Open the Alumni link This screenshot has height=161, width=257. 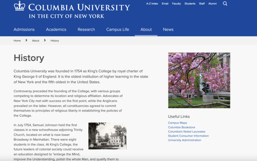click(x=212, y=4)
